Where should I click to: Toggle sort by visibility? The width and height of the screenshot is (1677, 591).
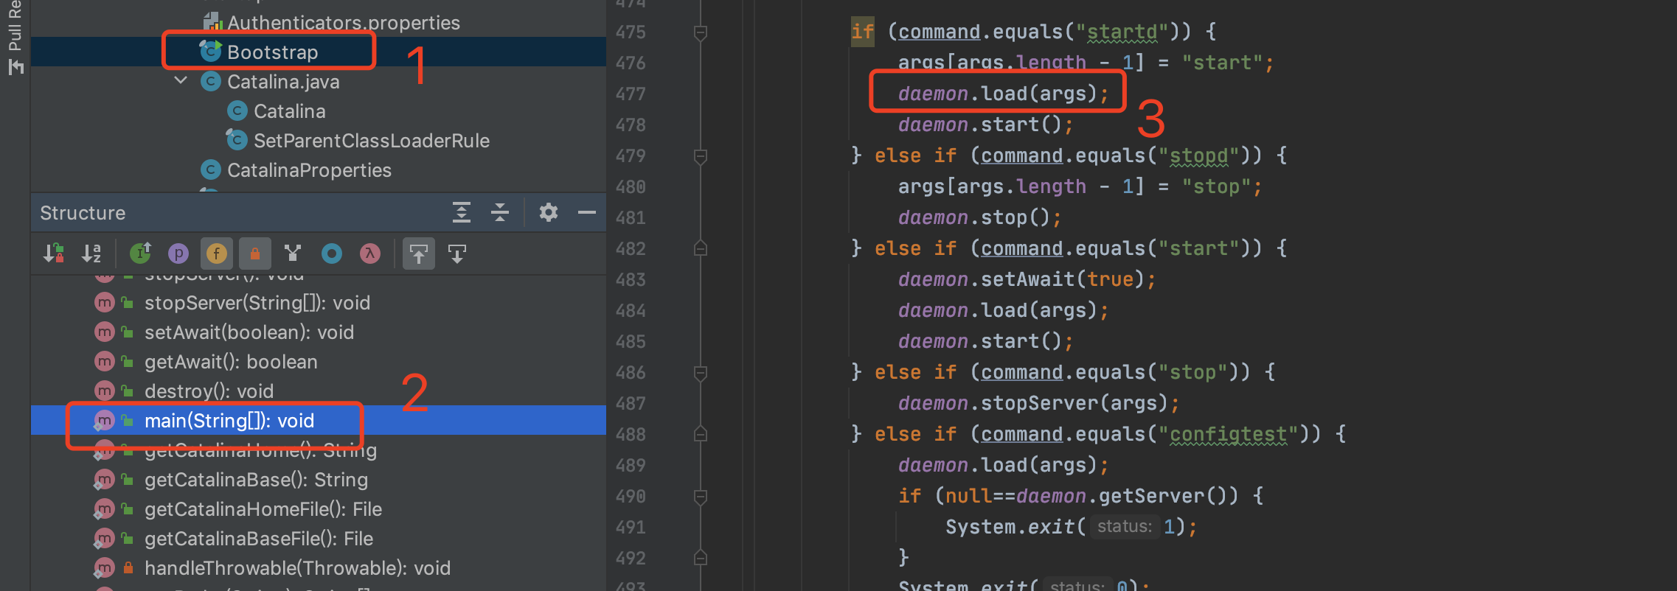point(54,253)
